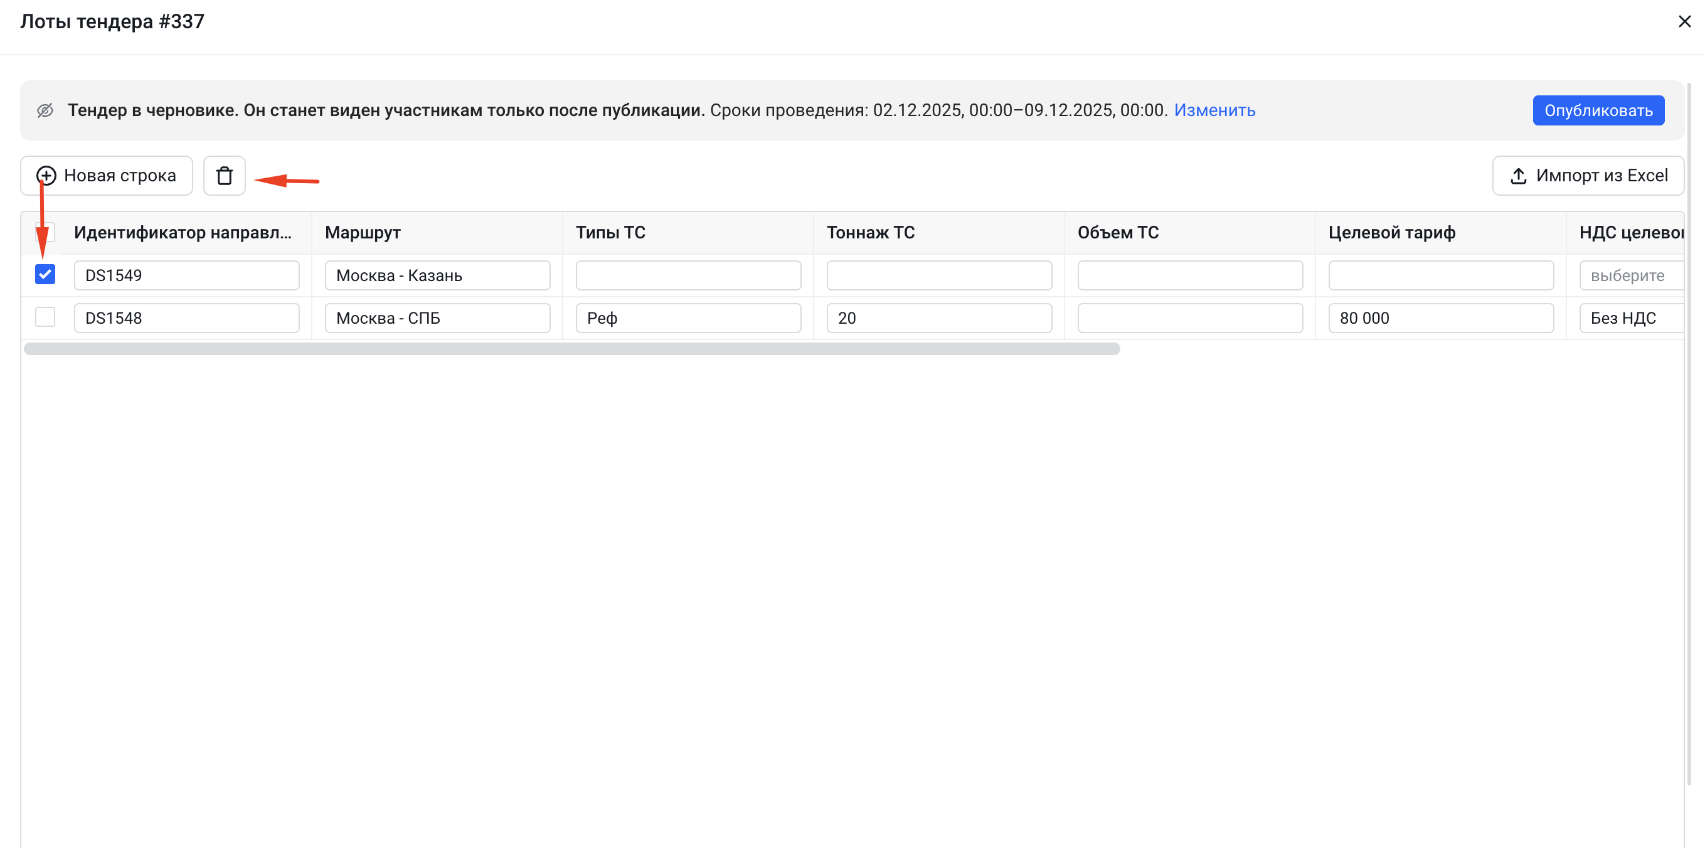This screenshot has height=857, width=1705.
Task: Uncheck the DS1549 row checkbox
Action: click(45, 275)
